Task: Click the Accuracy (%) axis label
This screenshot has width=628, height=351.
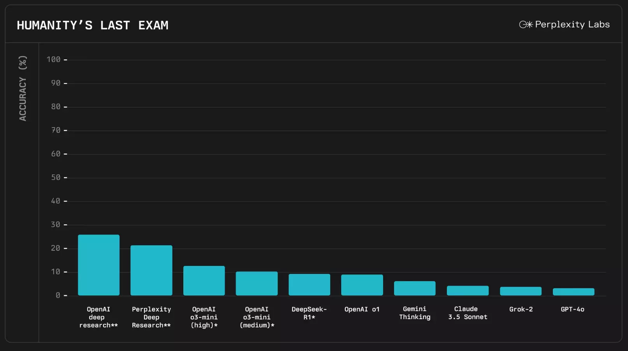Action: pyautogui.click(x=23, y=88)
